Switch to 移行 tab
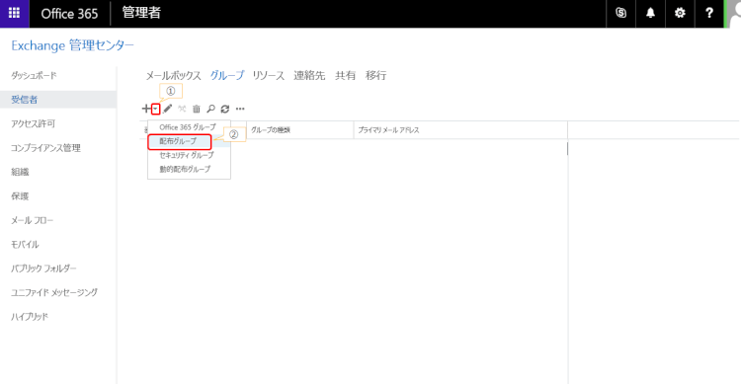This screenshot has height=384, width=741. point(375,76)
